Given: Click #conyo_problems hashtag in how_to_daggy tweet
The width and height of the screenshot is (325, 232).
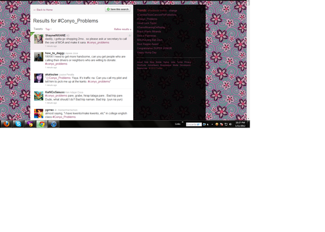Looking at the screenshot, I should point(56,64).
